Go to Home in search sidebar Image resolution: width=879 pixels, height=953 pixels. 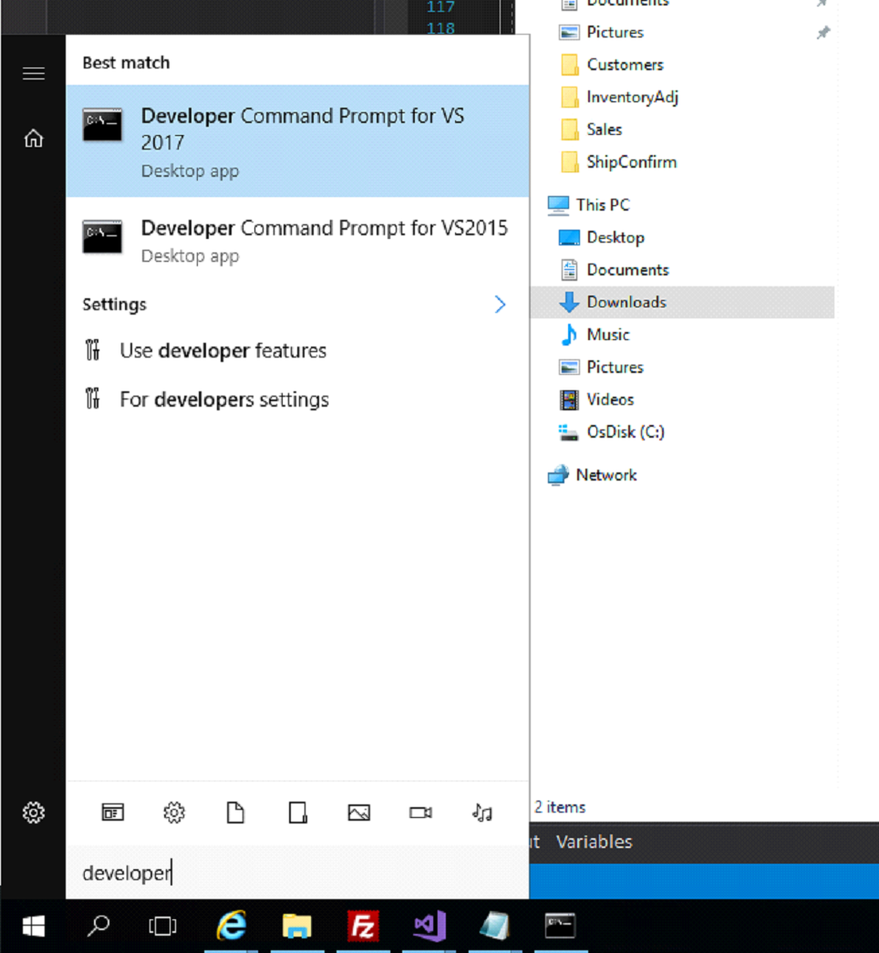coord(34,139)
